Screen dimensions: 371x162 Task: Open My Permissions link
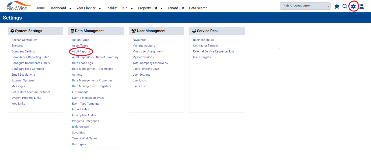coord(143,57)
